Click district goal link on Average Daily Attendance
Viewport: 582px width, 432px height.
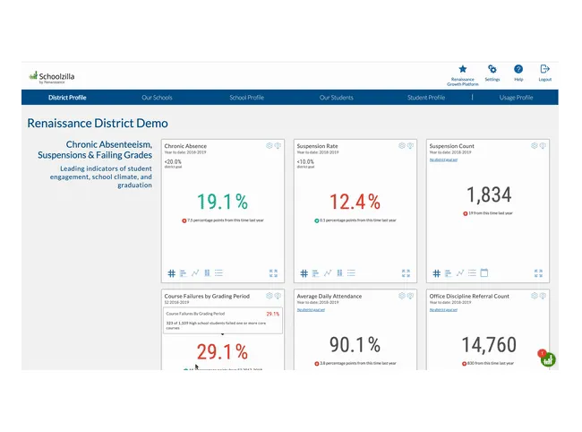coord(311,310)
